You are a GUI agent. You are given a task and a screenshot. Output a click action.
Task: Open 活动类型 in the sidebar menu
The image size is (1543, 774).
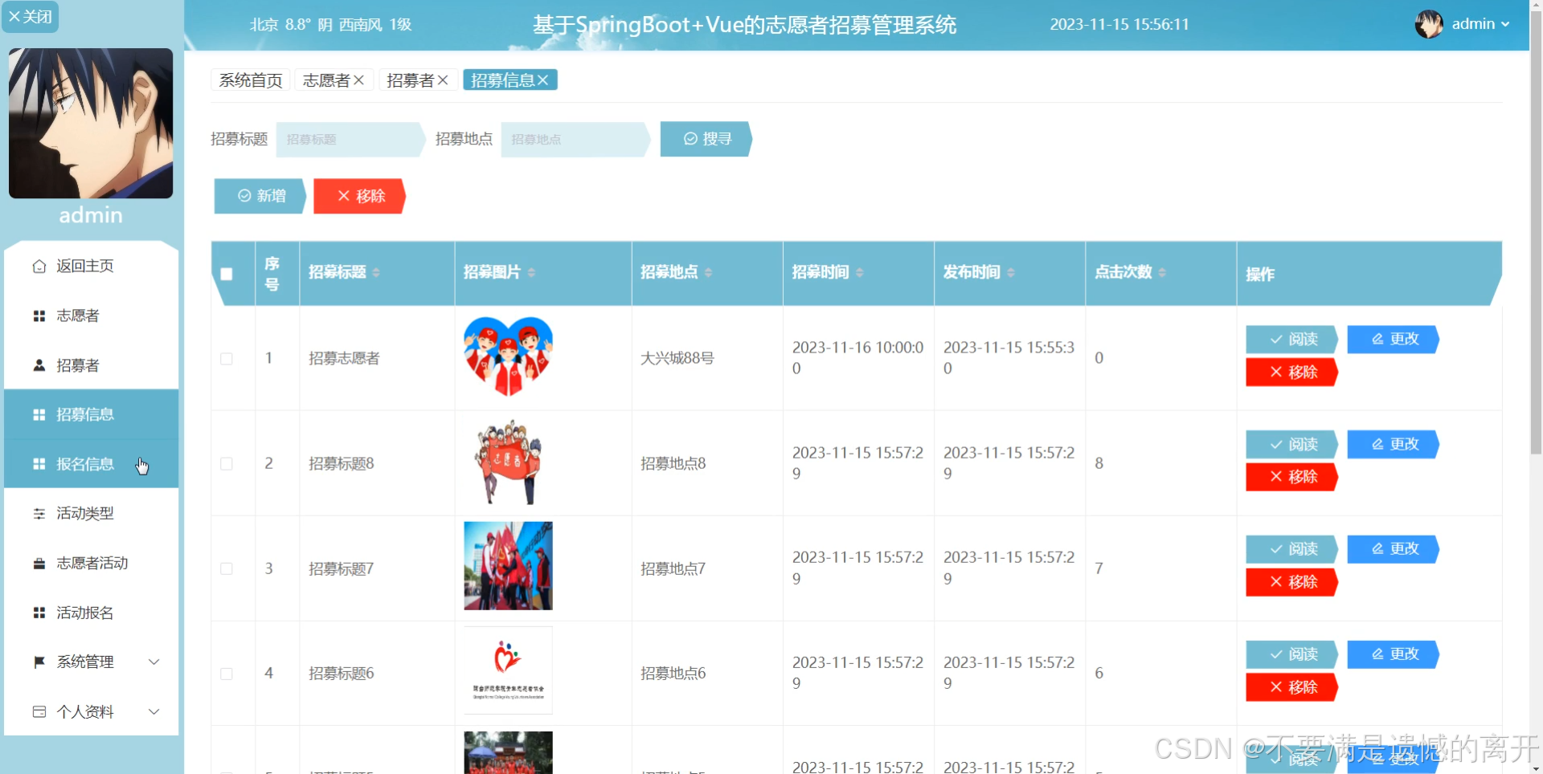click(92, 514)
